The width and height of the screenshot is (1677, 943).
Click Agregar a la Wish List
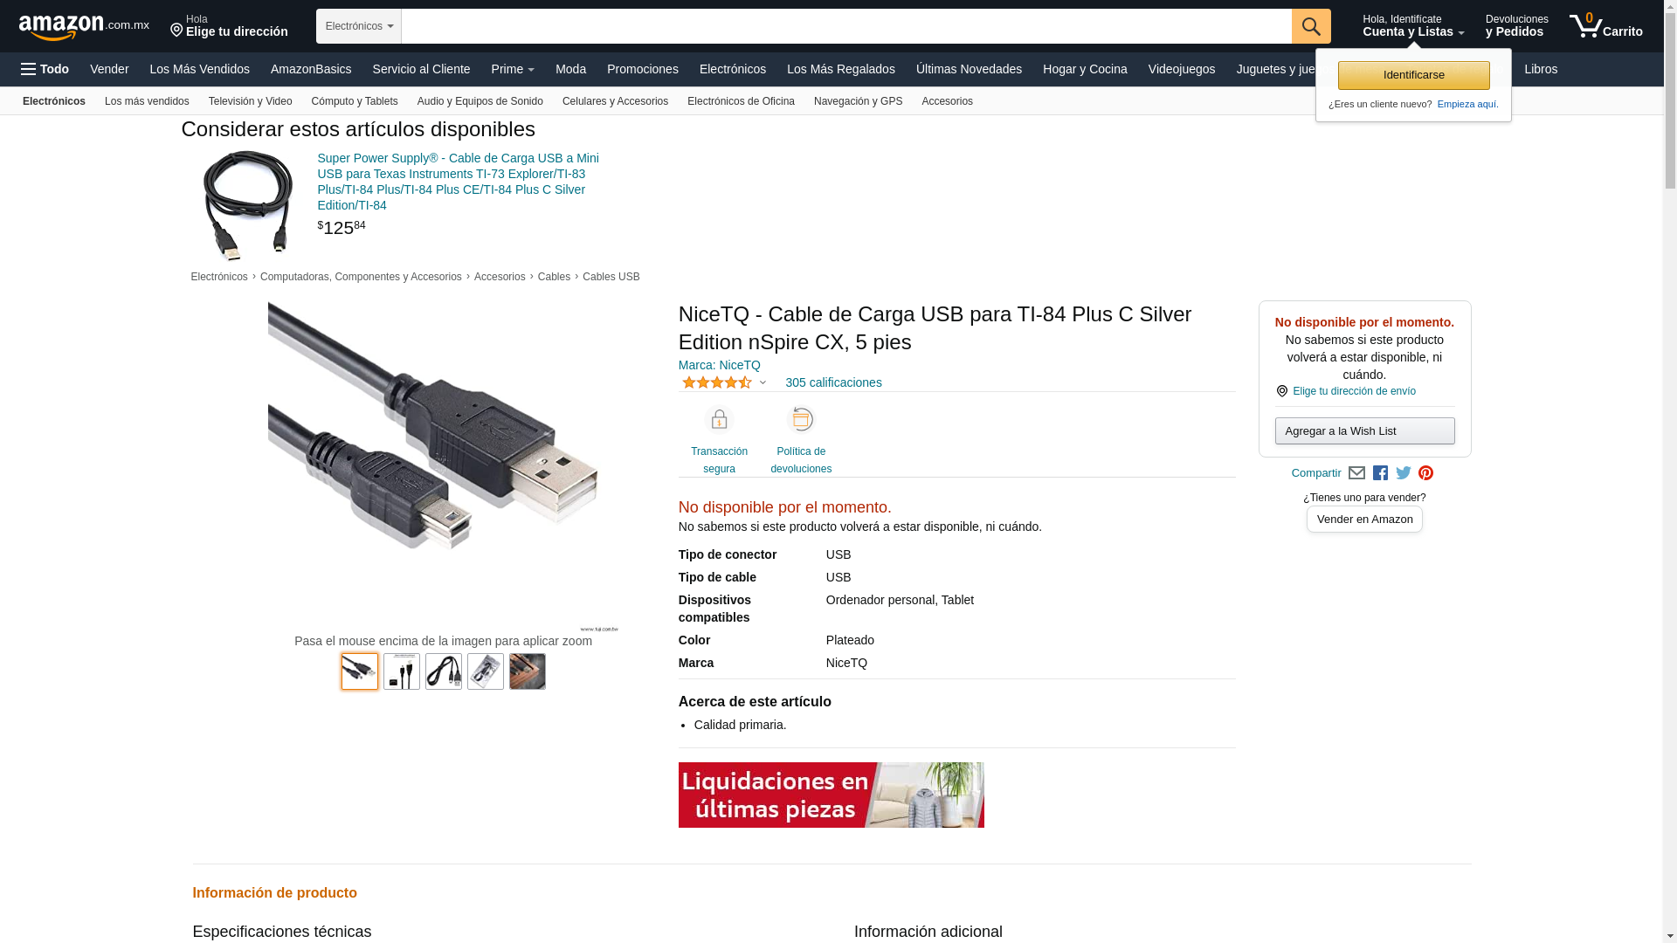point(1364,430)
